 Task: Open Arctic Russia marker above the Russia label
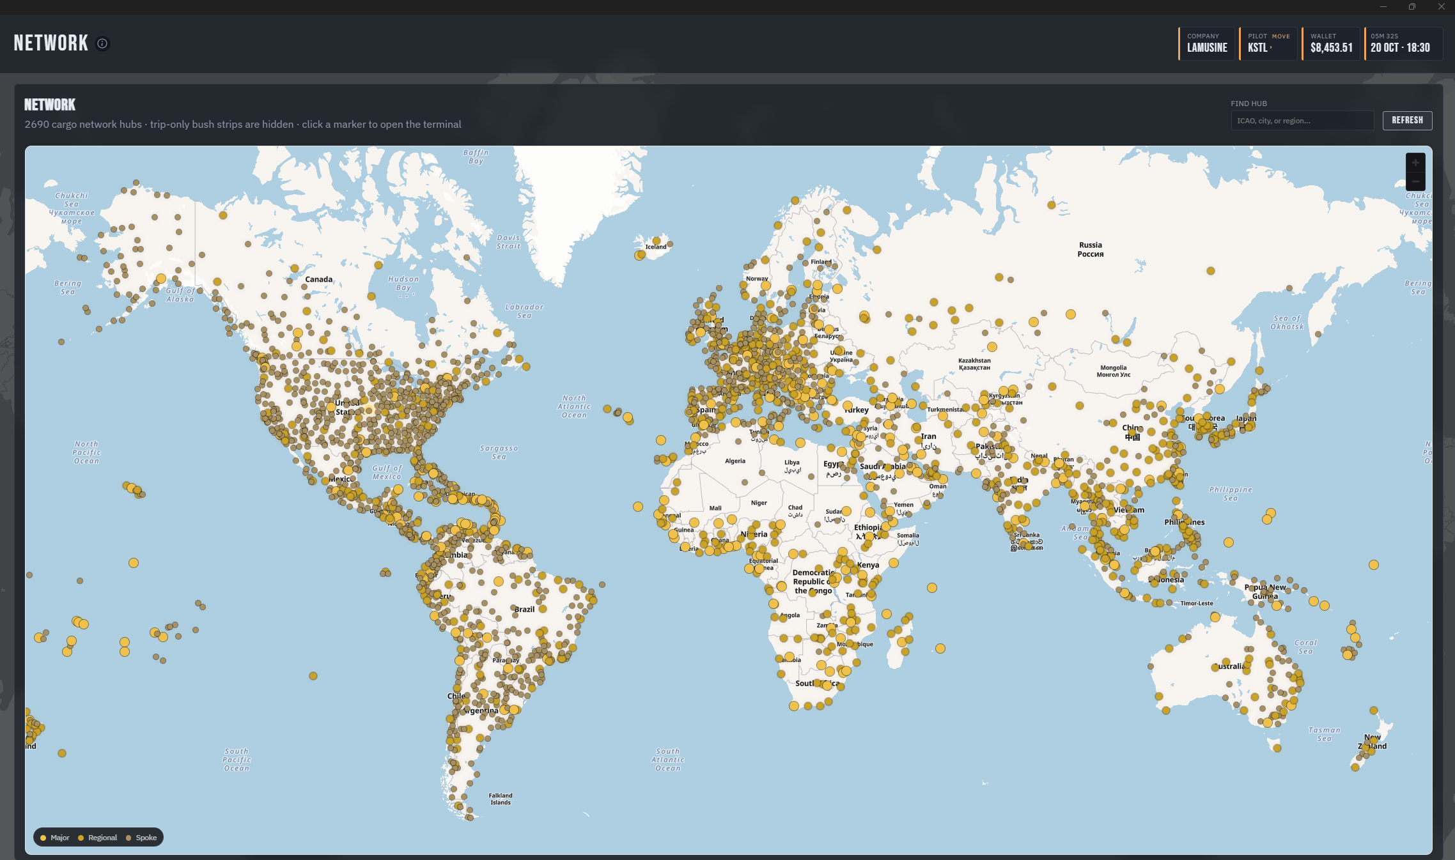click(x=1052, y=205)
